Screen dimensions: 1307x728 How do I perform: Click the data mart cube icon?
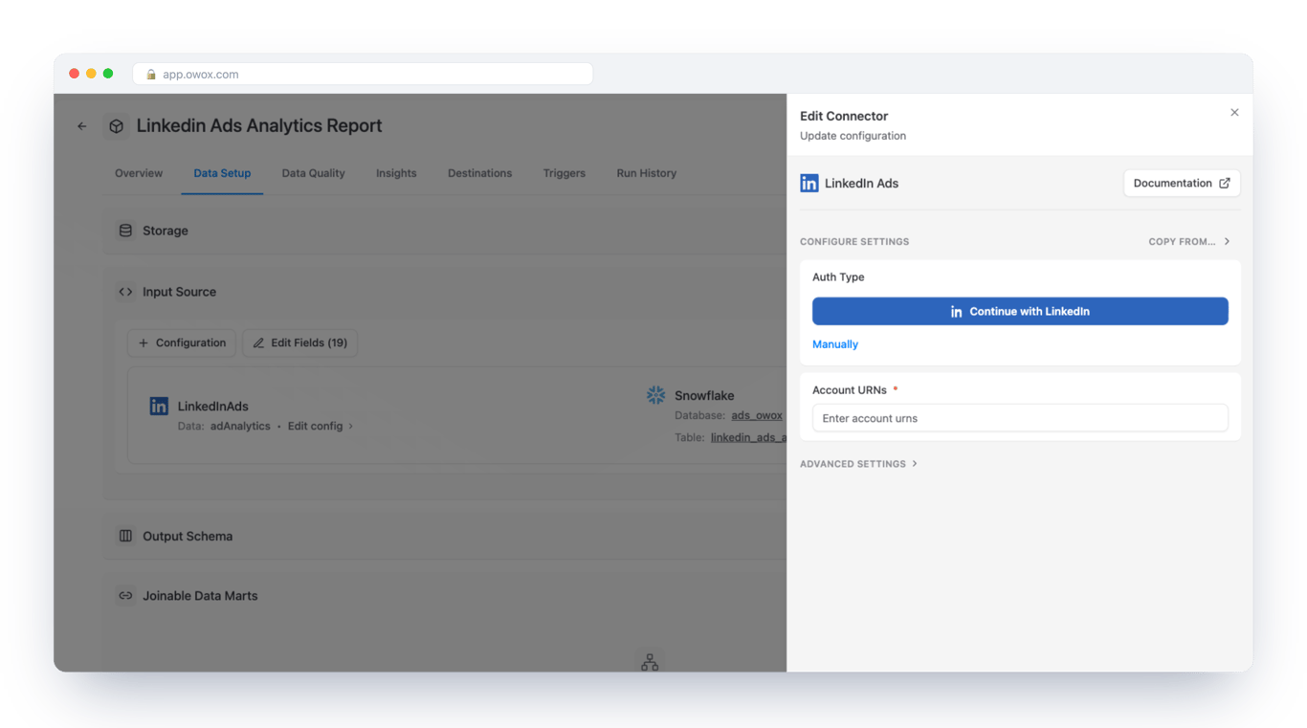(116, 126)
